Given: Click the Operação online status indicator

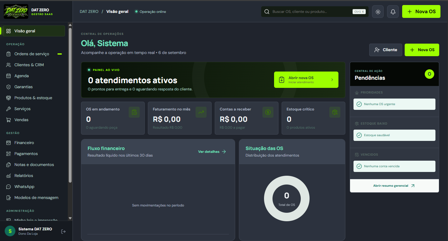Looking at the screenshot, I should (150, 12).
